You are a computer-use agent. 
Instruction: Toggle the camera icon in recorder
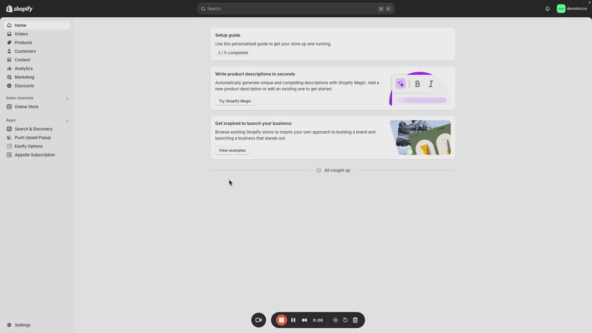258,320
